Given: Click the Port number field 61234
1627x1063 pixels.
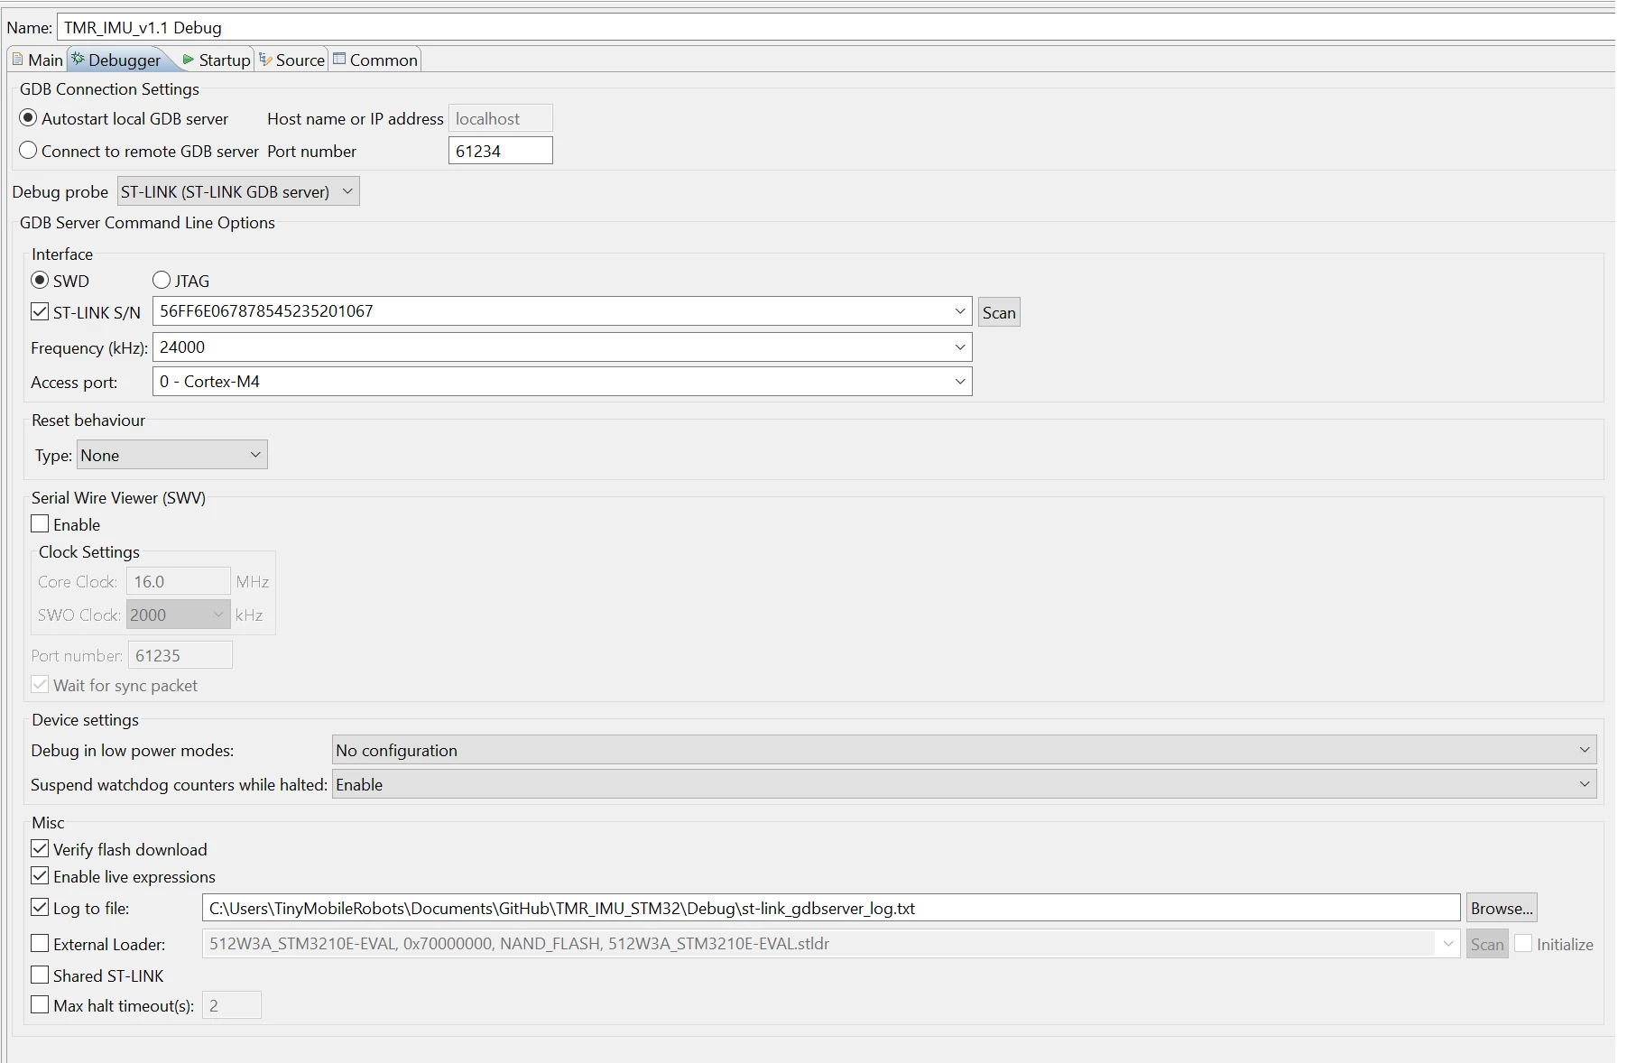Looking at the screenshot, I should click(x=500, y=151).
